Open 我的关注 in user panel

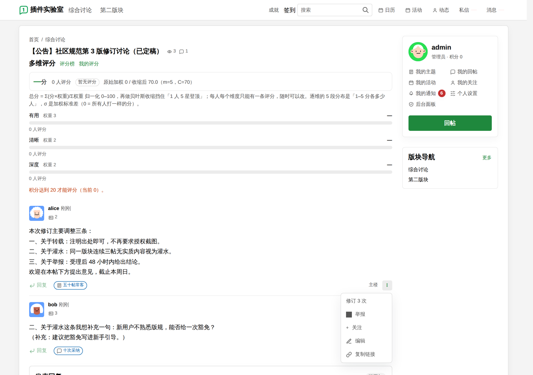pos(464,82)
